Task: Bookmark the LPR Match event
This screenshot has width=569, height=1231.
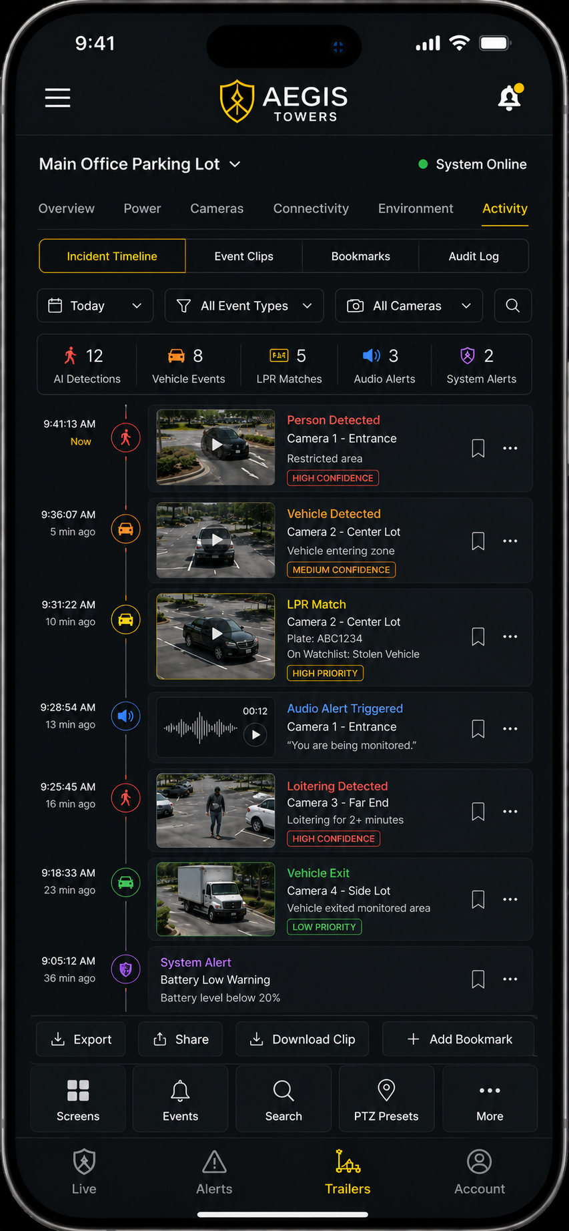Action: coord(478,636)
